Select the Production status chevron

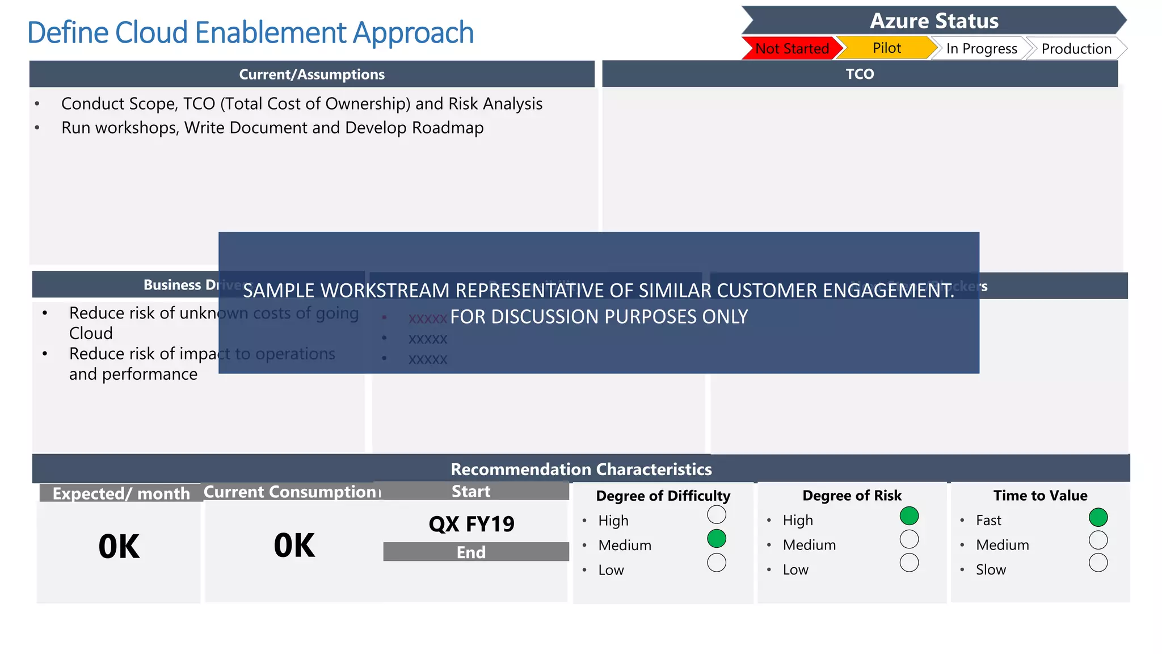[1076, 49]
